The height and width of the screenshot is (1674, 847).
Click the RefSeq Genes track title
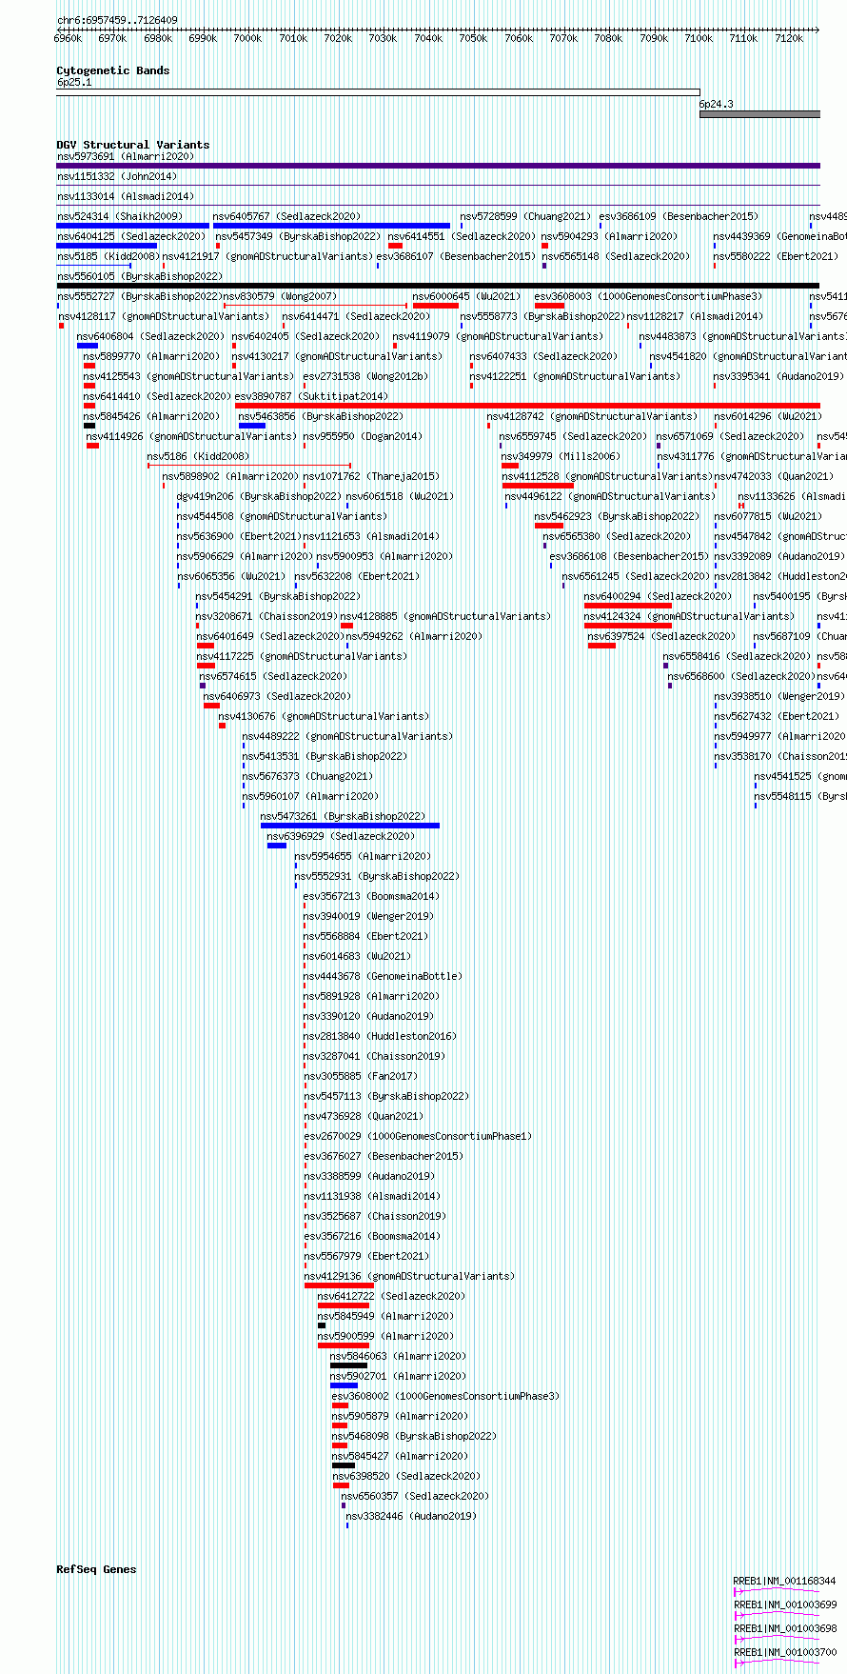click(x=96, y=1569)
